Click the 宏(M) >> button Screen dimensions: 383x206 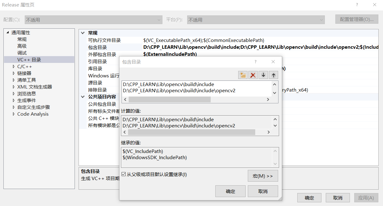click(x=263, y=176)
